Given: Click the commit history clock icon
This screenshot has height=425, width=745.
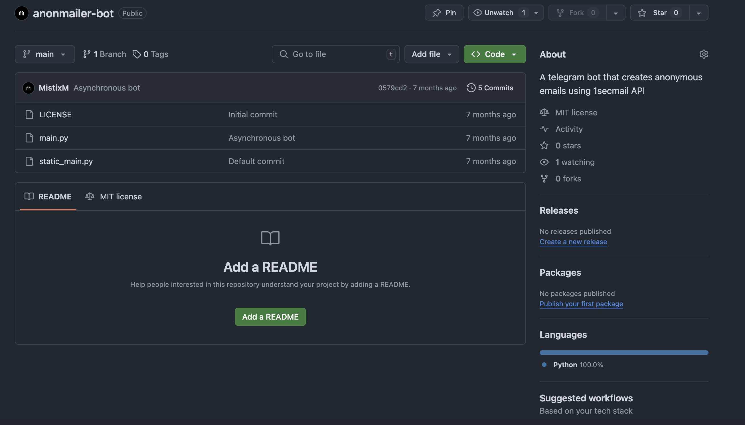Looking at the screenshot, I should pyautogui.click(x=471, y=88).
